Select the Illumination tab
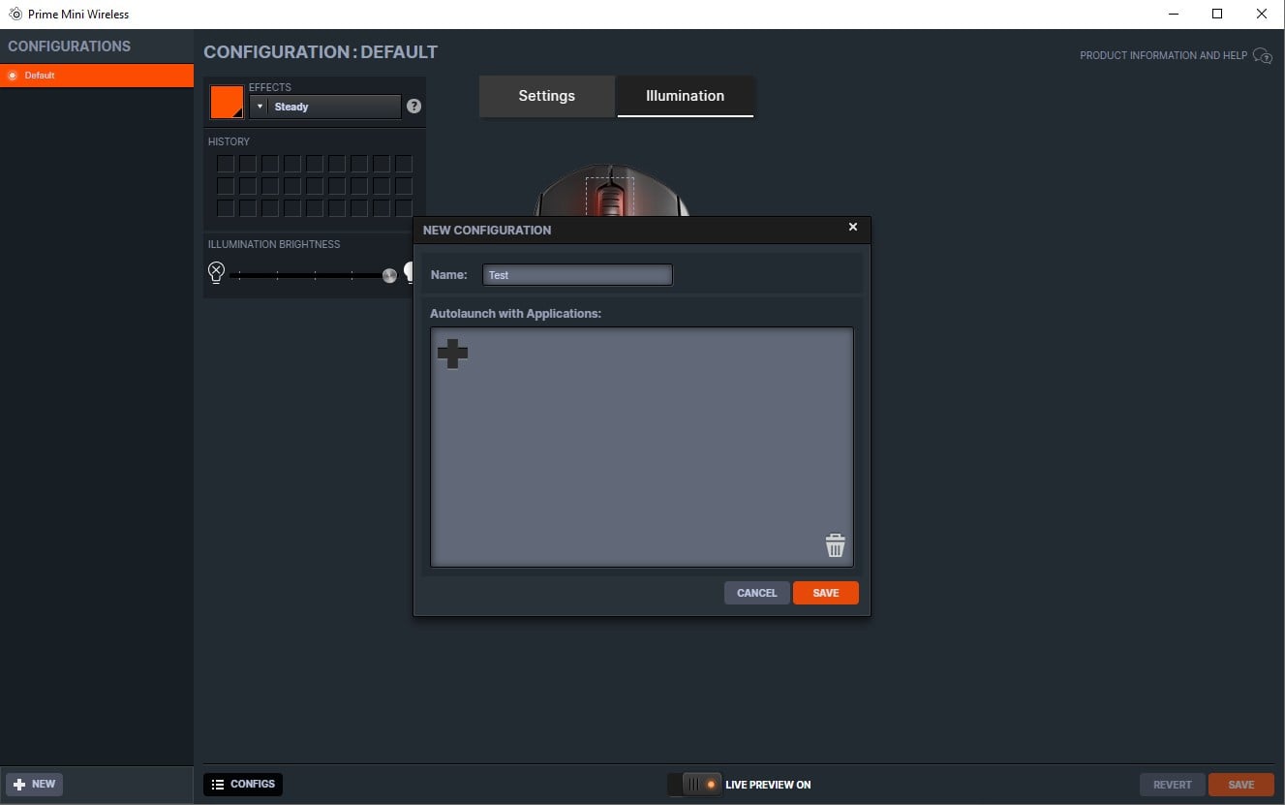This screenshot has width=1285, height=805. click(x=685, y=96)
